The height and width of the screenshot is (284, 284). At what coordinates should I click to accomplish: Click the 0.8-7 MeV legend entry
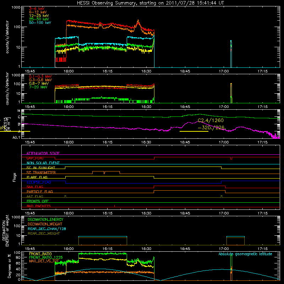coord(39,83)
